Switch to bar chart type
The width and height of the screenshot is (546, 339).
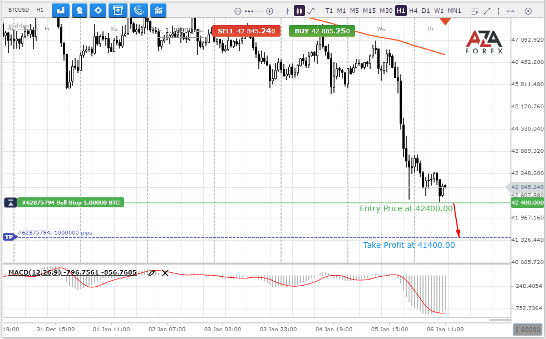pos(287,11)
